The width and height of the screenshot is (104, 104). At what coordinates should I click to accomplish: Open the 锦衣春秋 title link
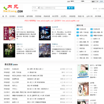[x=20, y=27]
